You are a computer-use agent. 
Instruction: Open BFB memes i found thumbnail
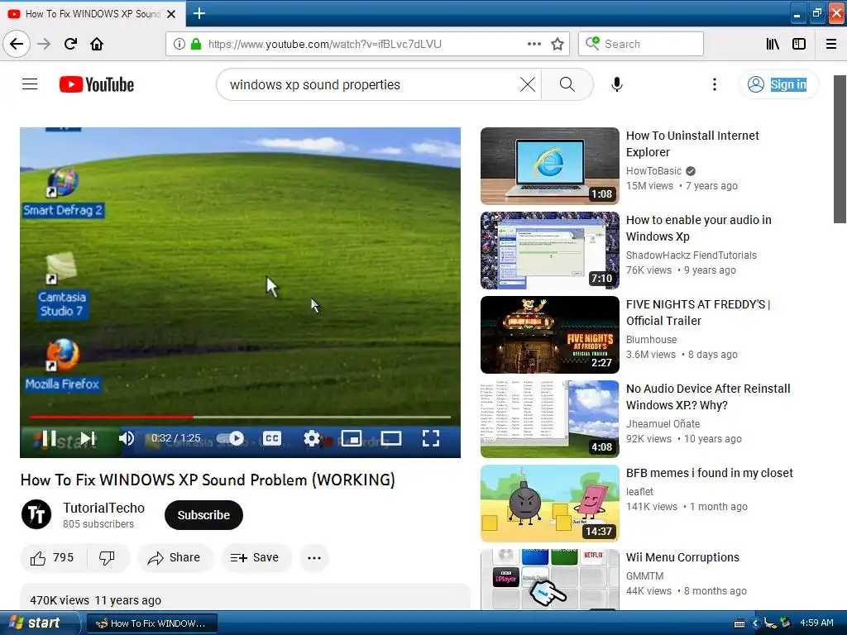point(550,504)
